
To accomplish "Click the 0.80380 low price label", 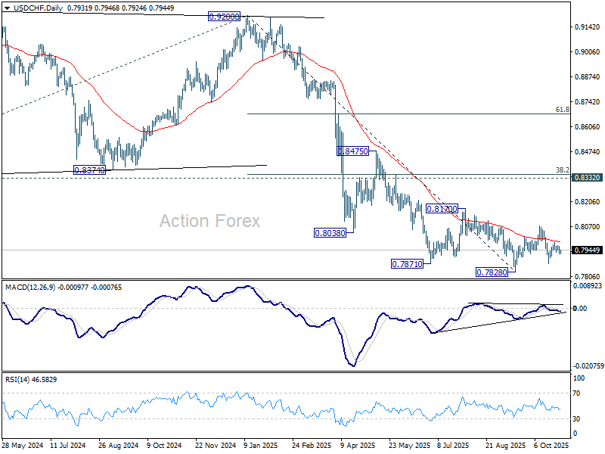I will point(330,233).
